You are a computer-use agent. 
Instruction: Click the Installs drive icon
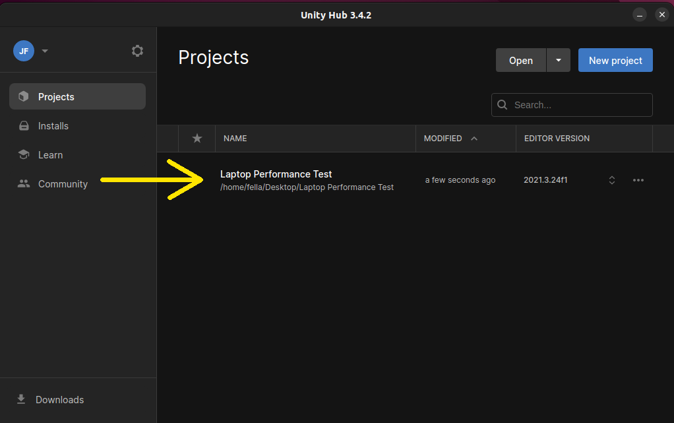24,125
